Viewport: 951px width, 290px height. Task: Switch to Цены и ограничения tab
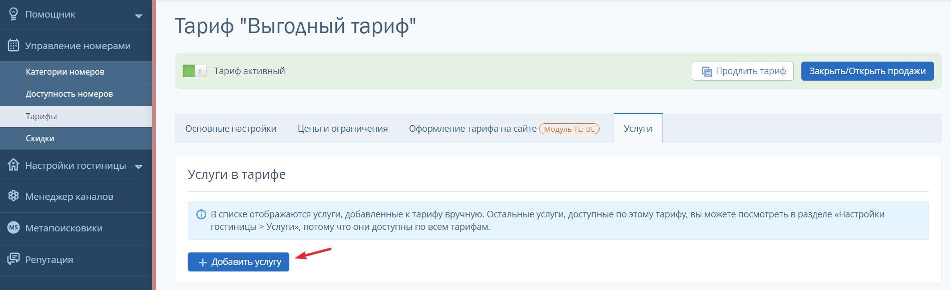coord(343,129)
